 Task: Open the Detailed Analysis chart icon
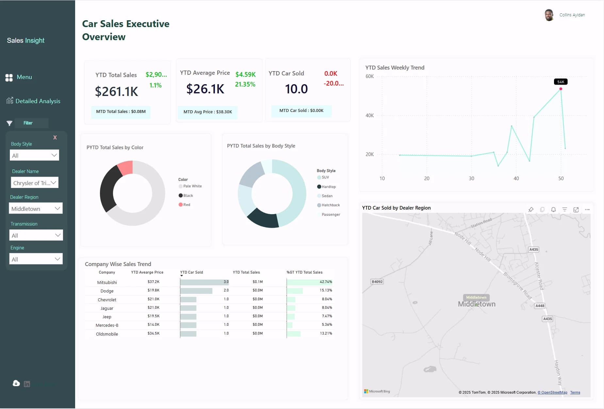click(10, 101)
